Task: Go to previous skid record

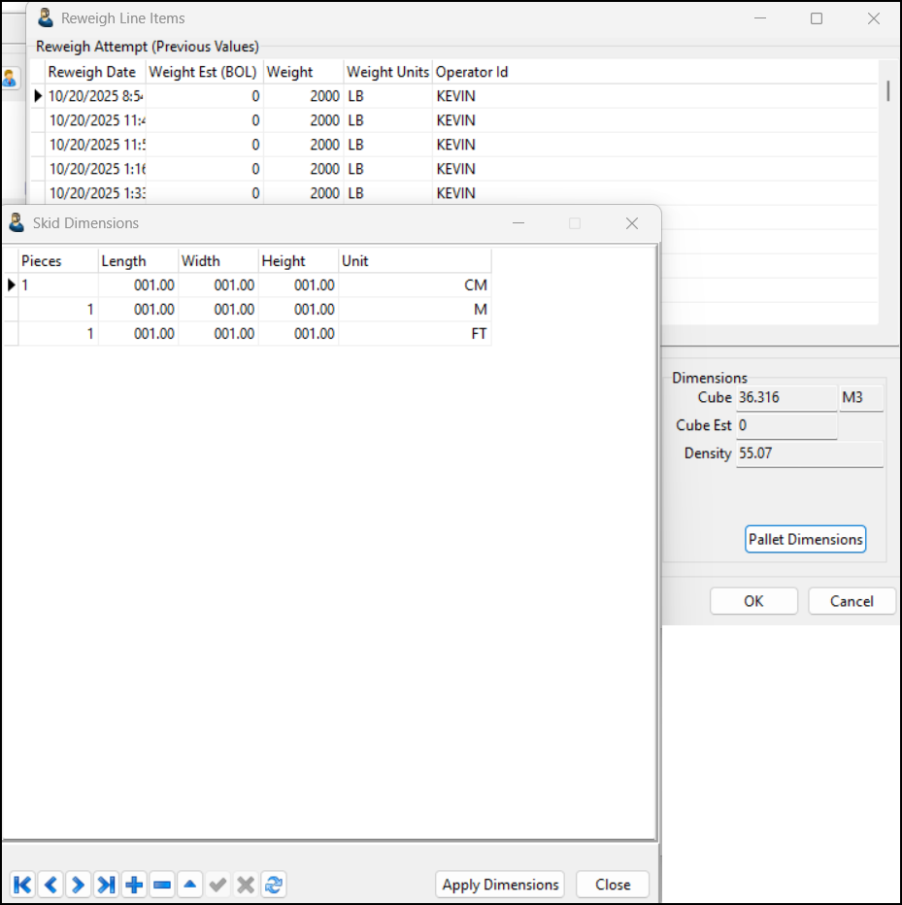Action: pyautogui.click(x=50, y=885)
